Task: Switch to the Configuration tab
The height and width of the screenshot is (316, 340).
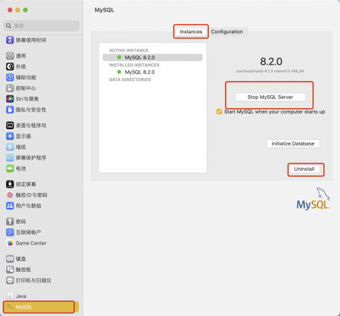Action: click(227, 32)
